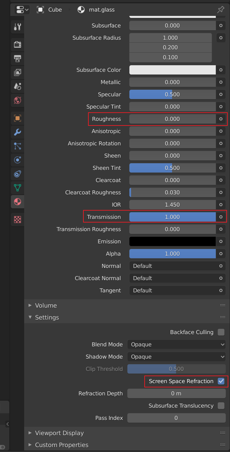
Task: Open the Object Data properties tab
Action: click(18, 187)
